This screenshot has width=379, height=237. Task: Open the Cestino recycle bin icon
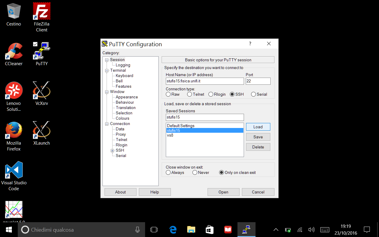click(14, 14)
